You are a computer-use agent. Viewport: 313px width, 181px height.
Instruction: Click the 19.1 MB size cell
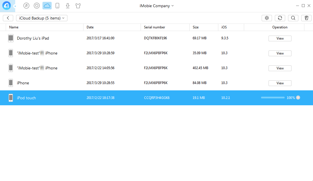coord(199,98)
